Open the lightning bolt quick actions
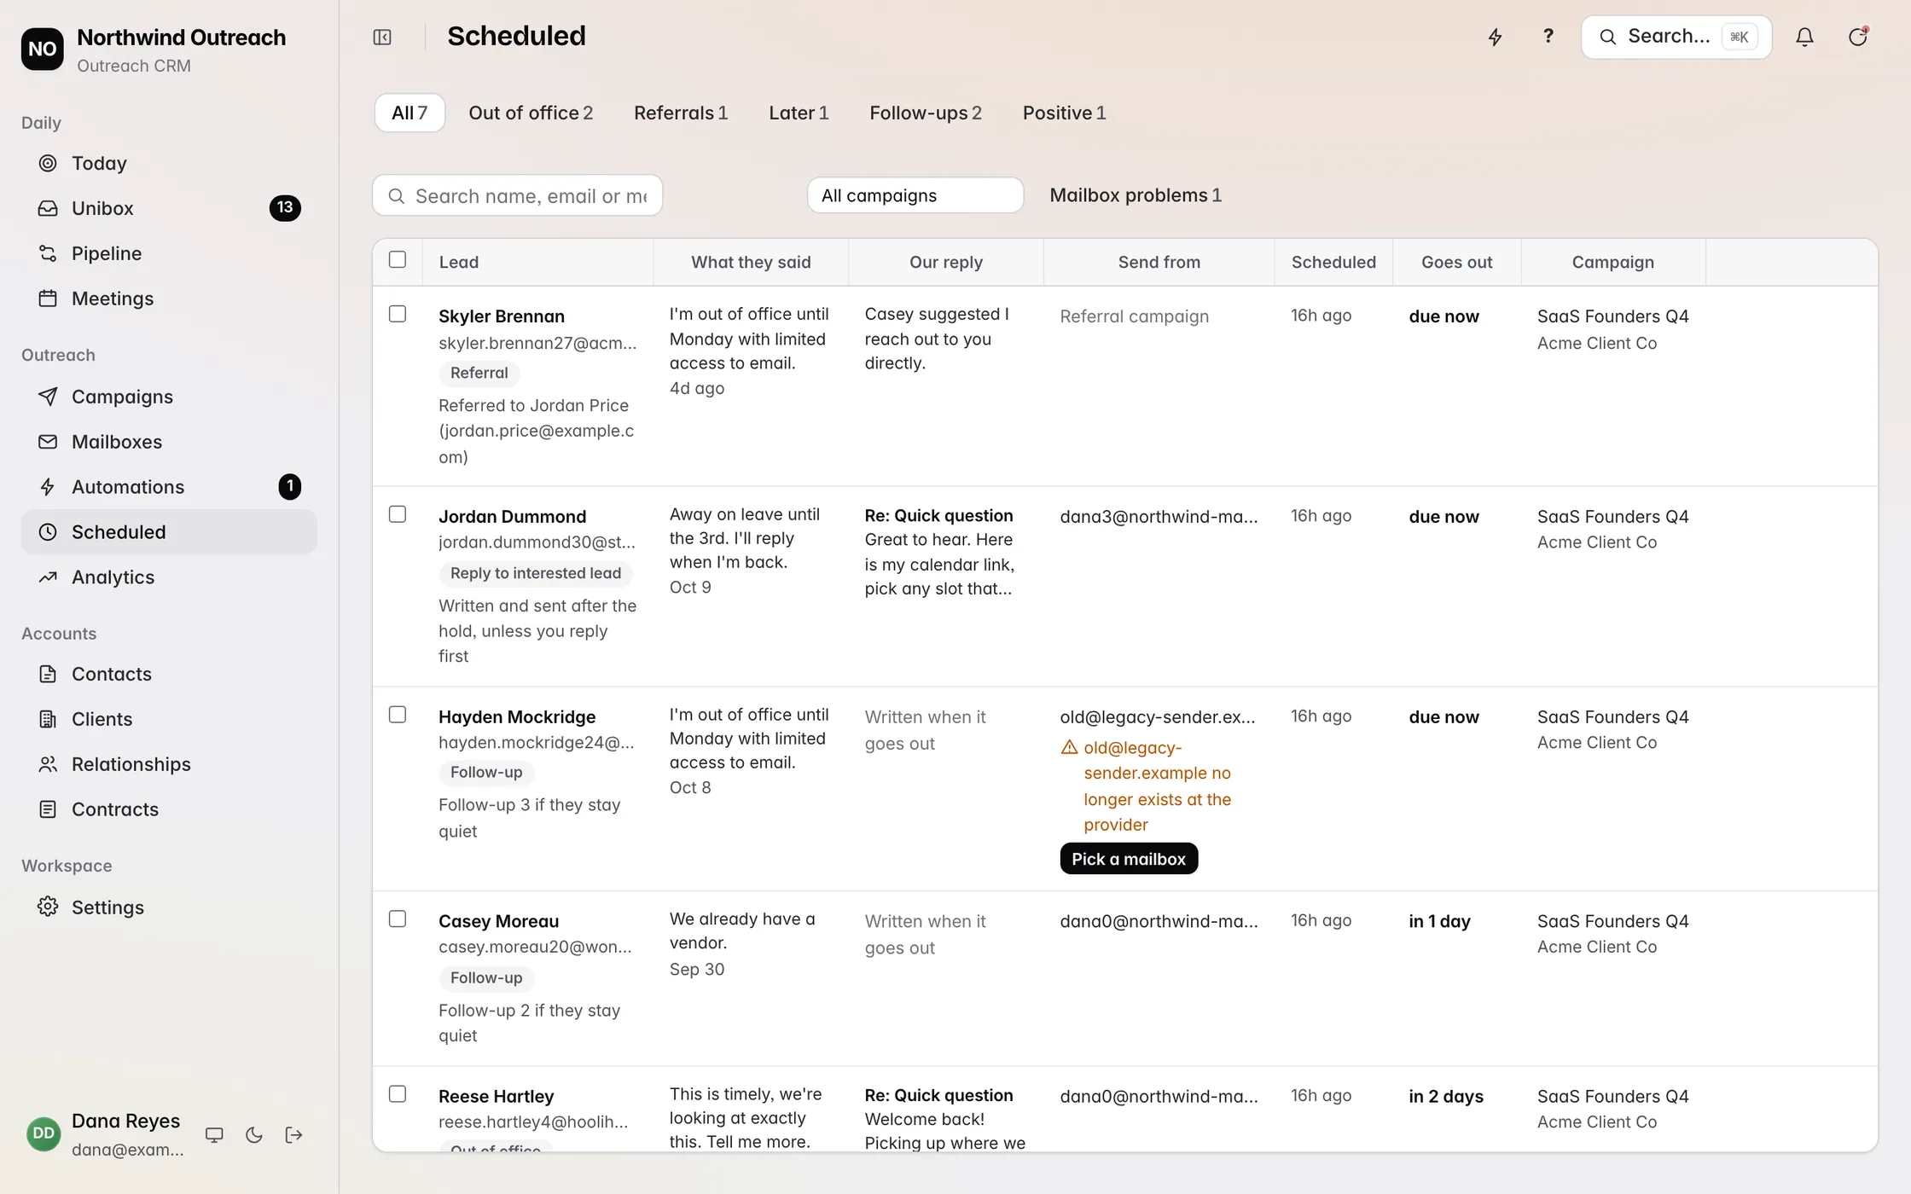The width and height of the screenshot is (1911, 1194). coord(1495,37)
